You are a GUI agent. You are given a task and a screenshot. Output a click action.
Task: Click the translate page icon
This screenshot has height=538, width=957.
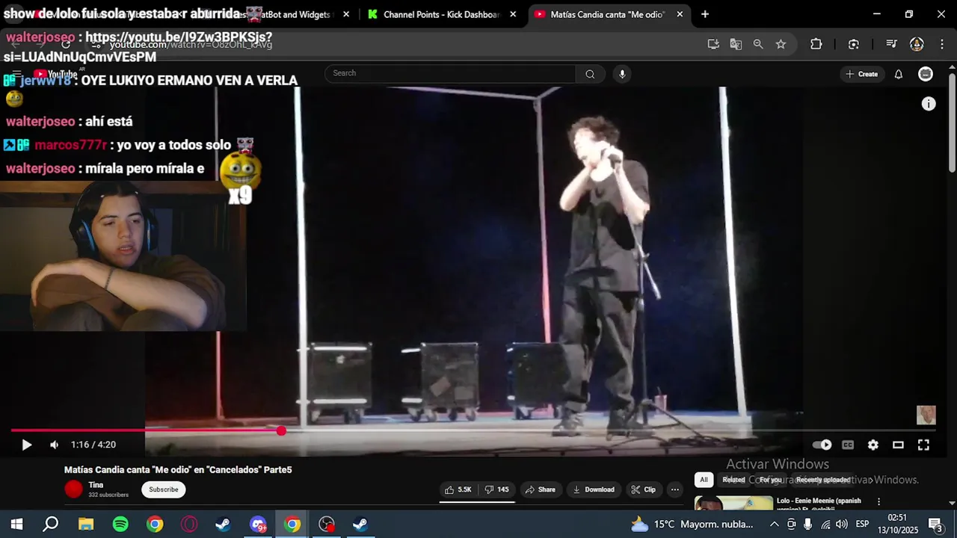[736, 44]
